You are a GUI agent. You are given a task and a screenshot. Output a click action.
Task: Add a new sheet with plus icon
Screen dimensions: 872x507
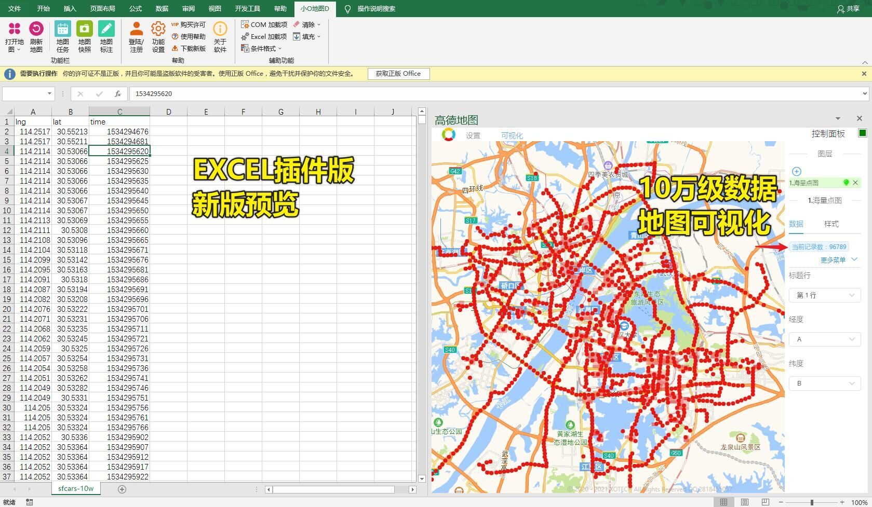point(122,489)
